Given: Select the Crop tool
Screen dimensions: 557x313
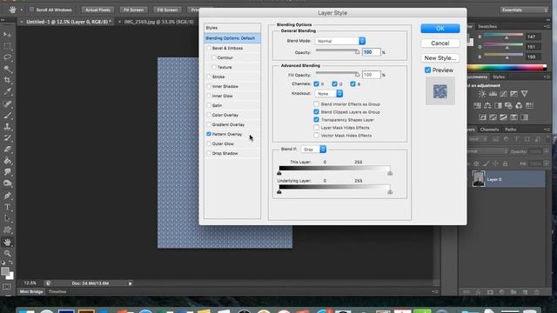Looking at the screenshot, I should 7,80.
